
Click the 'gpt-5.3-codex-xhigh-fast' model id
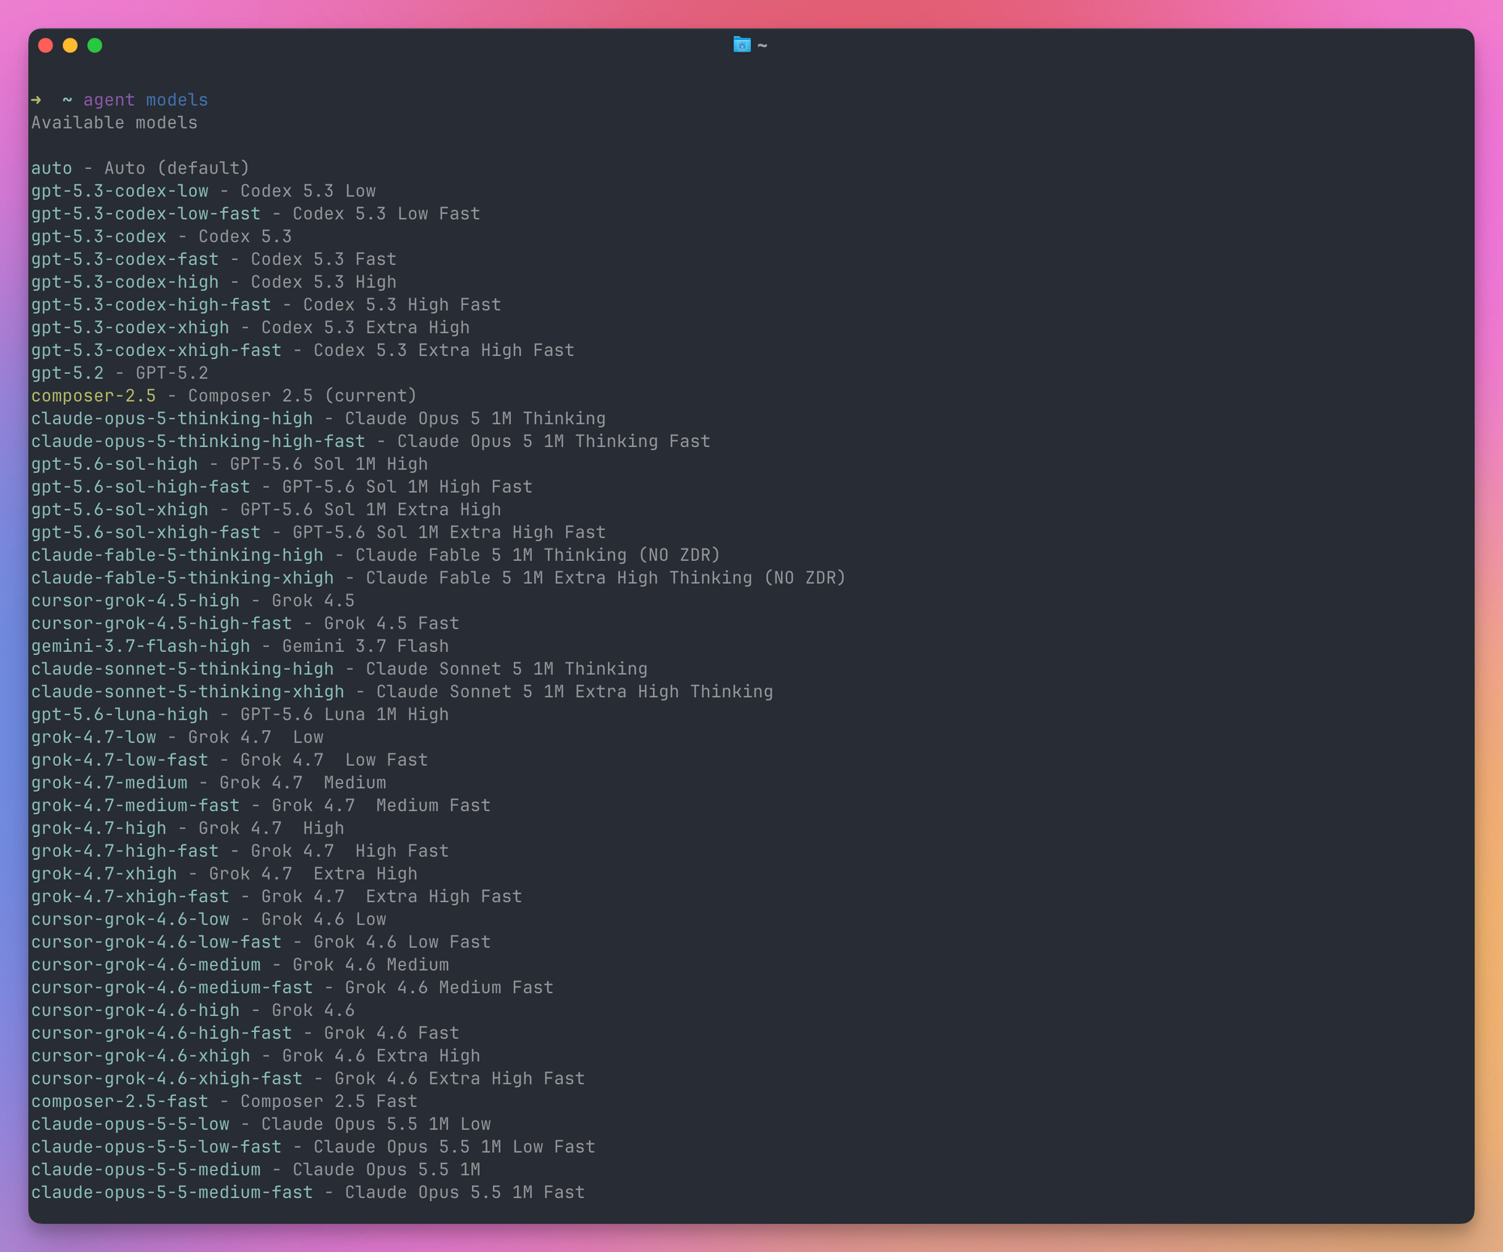point(156,350)
